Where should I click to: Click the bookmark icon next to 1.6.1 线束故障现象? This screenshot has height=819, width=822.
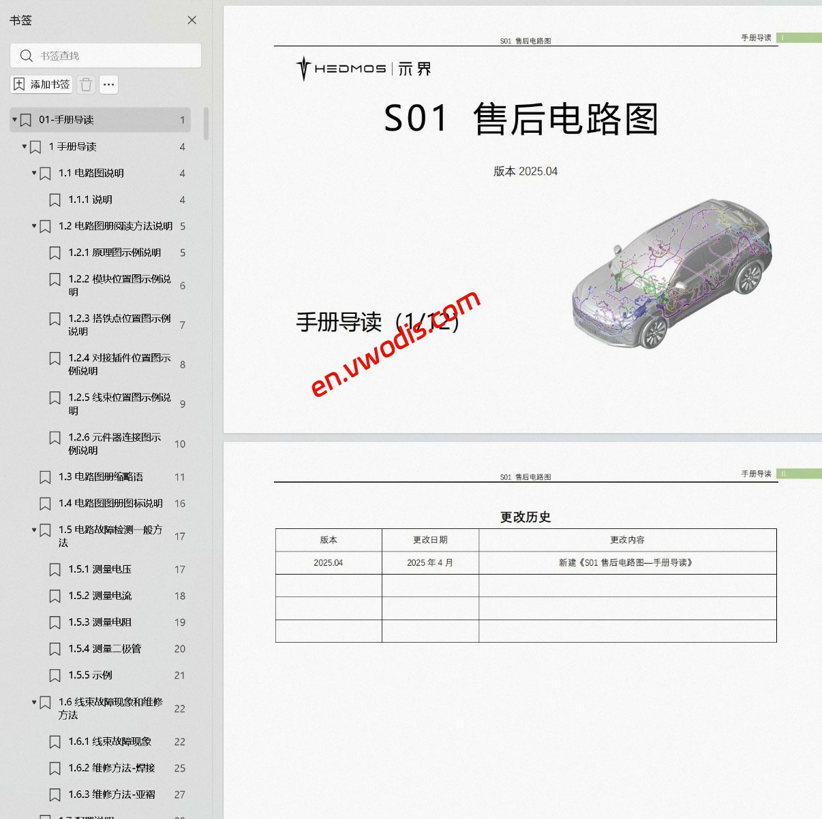(x=55, y=741)
